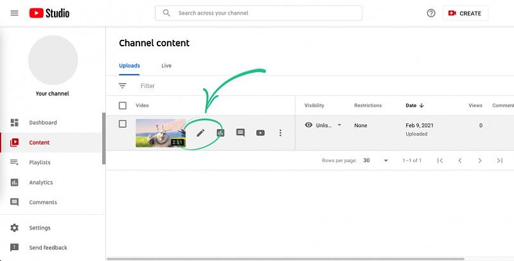Open the hamburger menu icon
This screenshot has width=514, height=261.
[x=14, y=13]
